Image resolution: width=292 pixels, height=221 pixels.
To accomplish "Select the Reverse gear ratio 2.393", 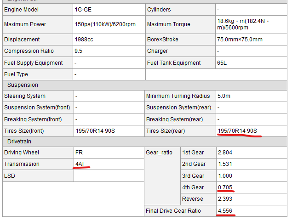I will tap(225, 199).
